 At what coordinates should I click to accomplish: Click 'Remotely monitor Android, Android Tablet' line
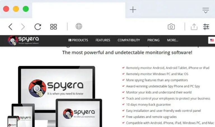[168, 68]
